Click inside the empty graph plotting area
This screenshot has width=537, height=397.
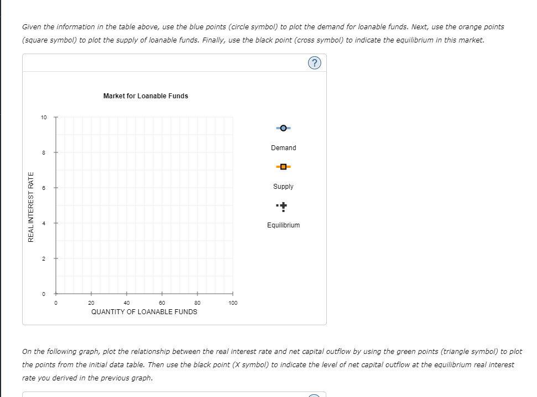point(144,204)
